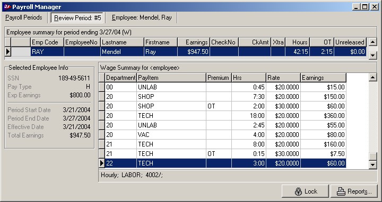Click Unreleased column header

tap(350, 42)
